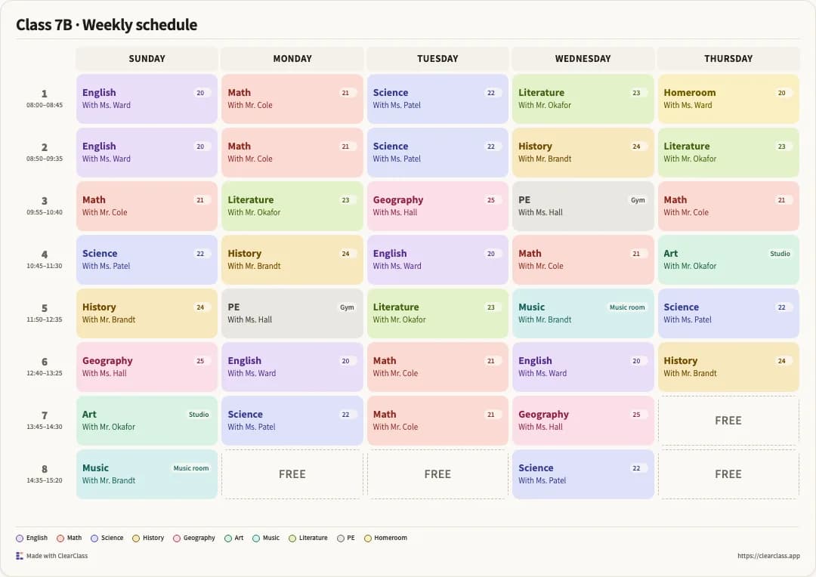Click the Music legend color dot

pos(256,538)
